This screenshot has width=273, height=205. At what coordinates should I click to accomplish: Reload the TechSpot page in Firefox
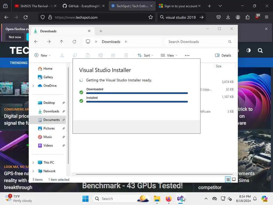pyautogui.click(x=26, y=17)
